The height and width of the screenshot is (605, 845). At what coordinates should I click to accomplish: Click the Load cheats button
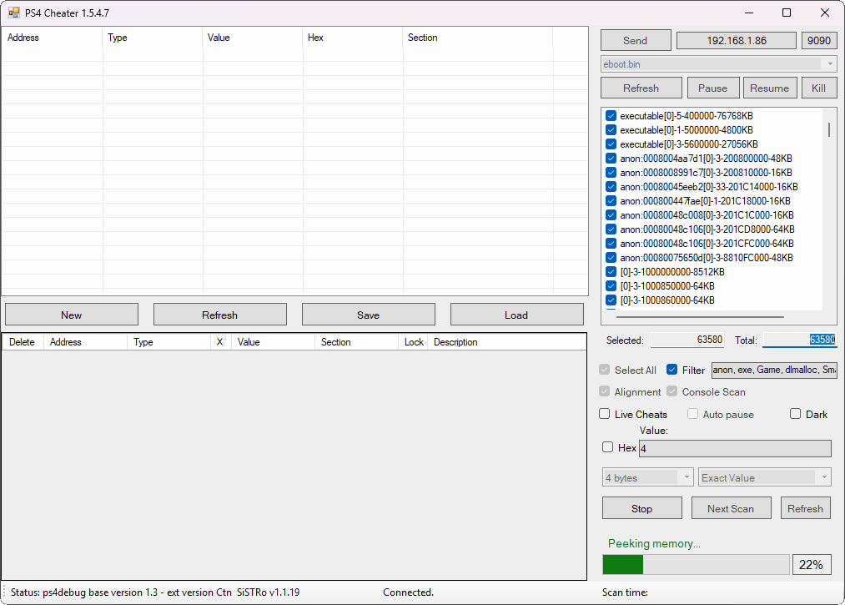[517, 315]
